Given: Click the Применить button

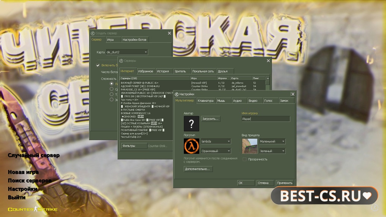Looking at the screenshot, I should (x=285, y=183).
